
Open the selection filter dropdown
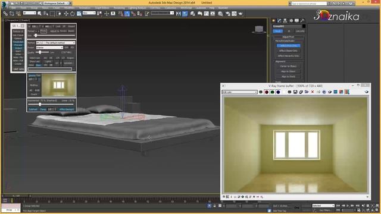coord(29,12)
